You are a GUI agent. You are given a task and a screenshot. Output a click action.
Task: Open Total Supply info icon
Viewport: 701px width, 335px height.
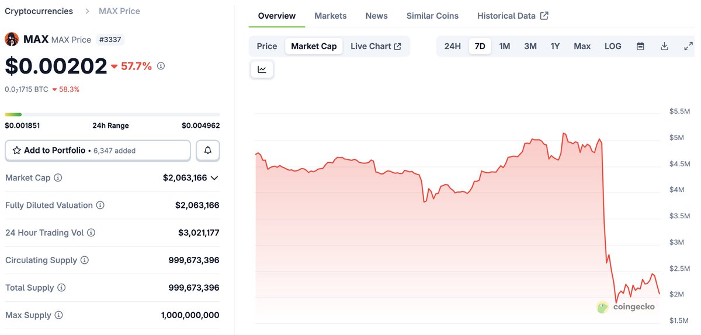(61, 288)
